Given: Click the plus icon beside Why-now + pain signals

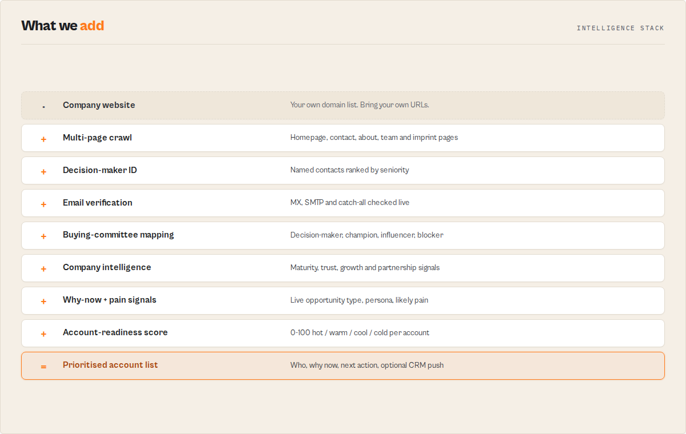Looking at the screenshot, I should click(x=43, y=302).
